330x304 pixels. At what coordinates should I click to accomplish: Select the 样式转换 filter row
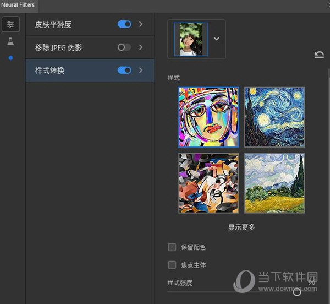click(90, 70)
